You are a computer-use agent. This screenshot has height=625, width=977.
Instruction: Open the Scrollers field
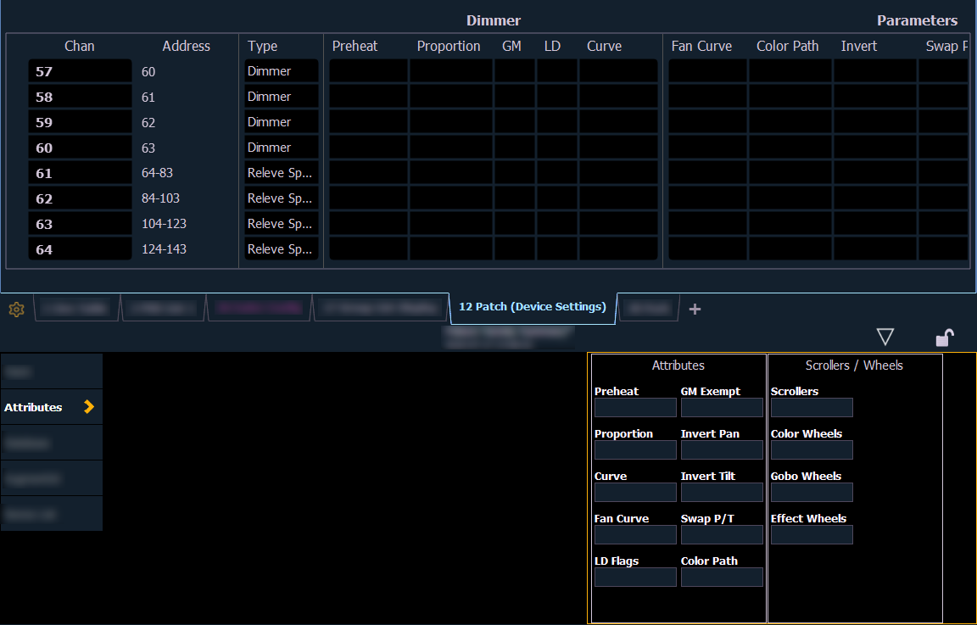(812, 408)
